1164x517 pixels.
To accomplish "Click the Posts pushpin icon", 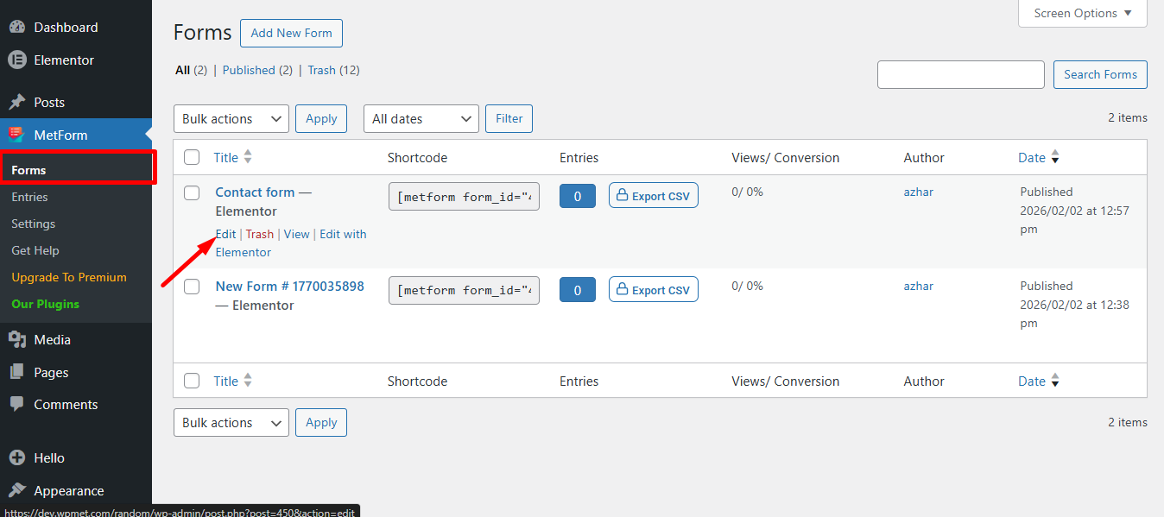I will 17,102.
